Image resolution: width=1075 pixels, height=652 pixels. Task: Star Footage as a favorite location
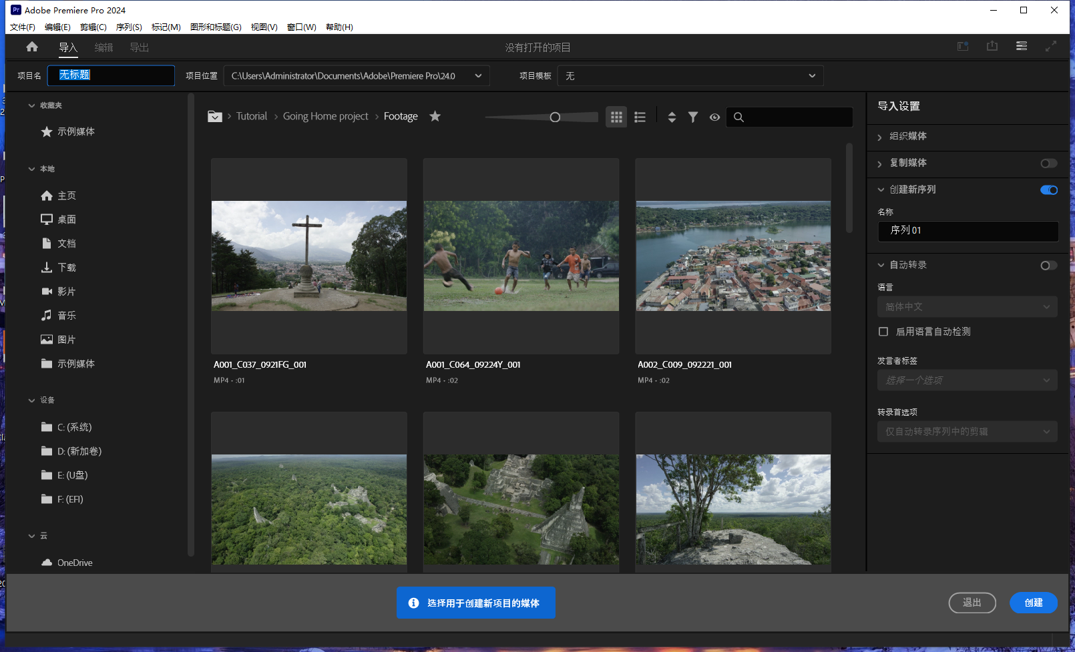tap(435, 115)
